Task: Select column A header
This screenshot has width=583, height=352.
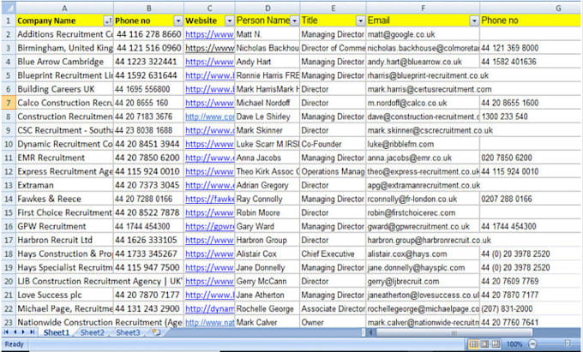Action: click(x=64, y=8)
